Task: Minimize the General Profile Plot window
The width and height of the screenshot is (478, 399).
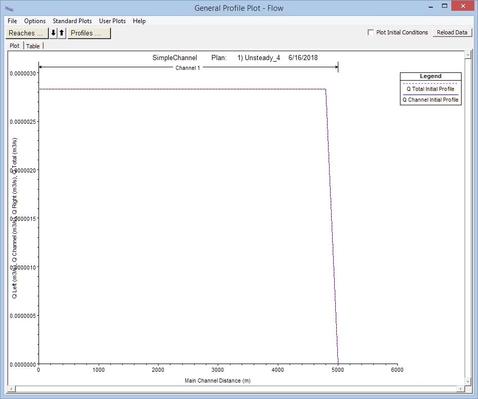Action: 431,7
